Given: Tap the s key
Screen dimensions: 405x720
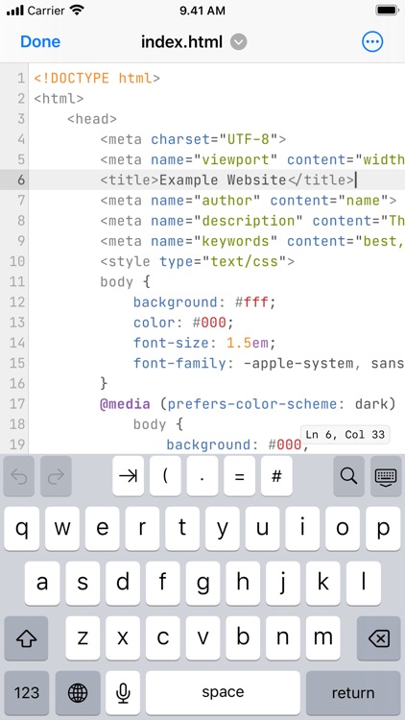Looking at the screenshot, I should click(x=83, y=583).
